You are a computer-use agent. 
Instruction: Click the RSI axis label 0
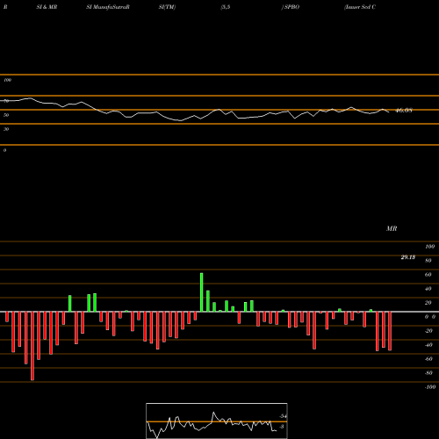pos(4,150)
